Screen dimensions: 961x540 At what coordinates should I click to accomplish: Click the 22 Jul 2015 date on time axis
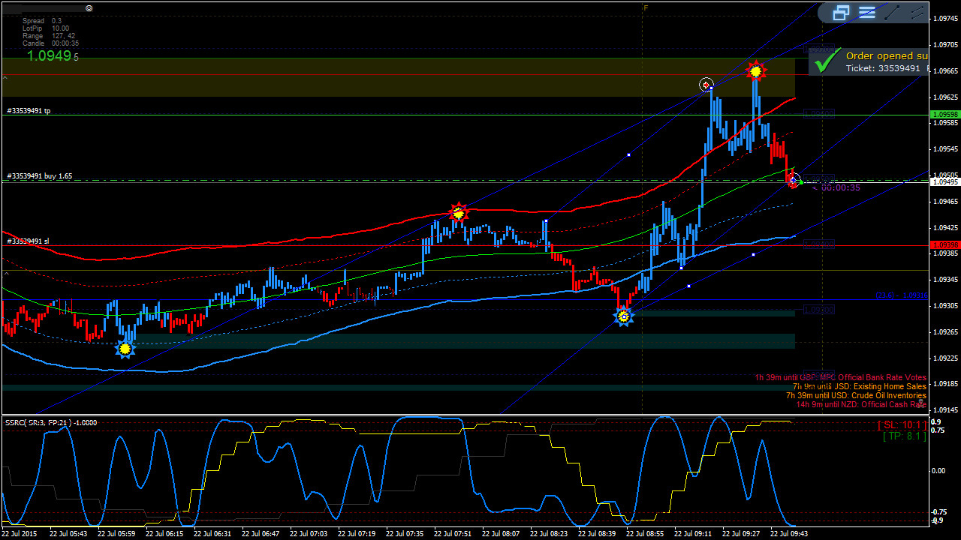point(20,534)
